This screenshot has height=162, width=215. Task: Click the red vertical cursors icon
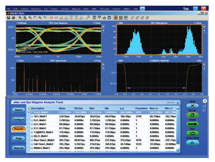51,18
